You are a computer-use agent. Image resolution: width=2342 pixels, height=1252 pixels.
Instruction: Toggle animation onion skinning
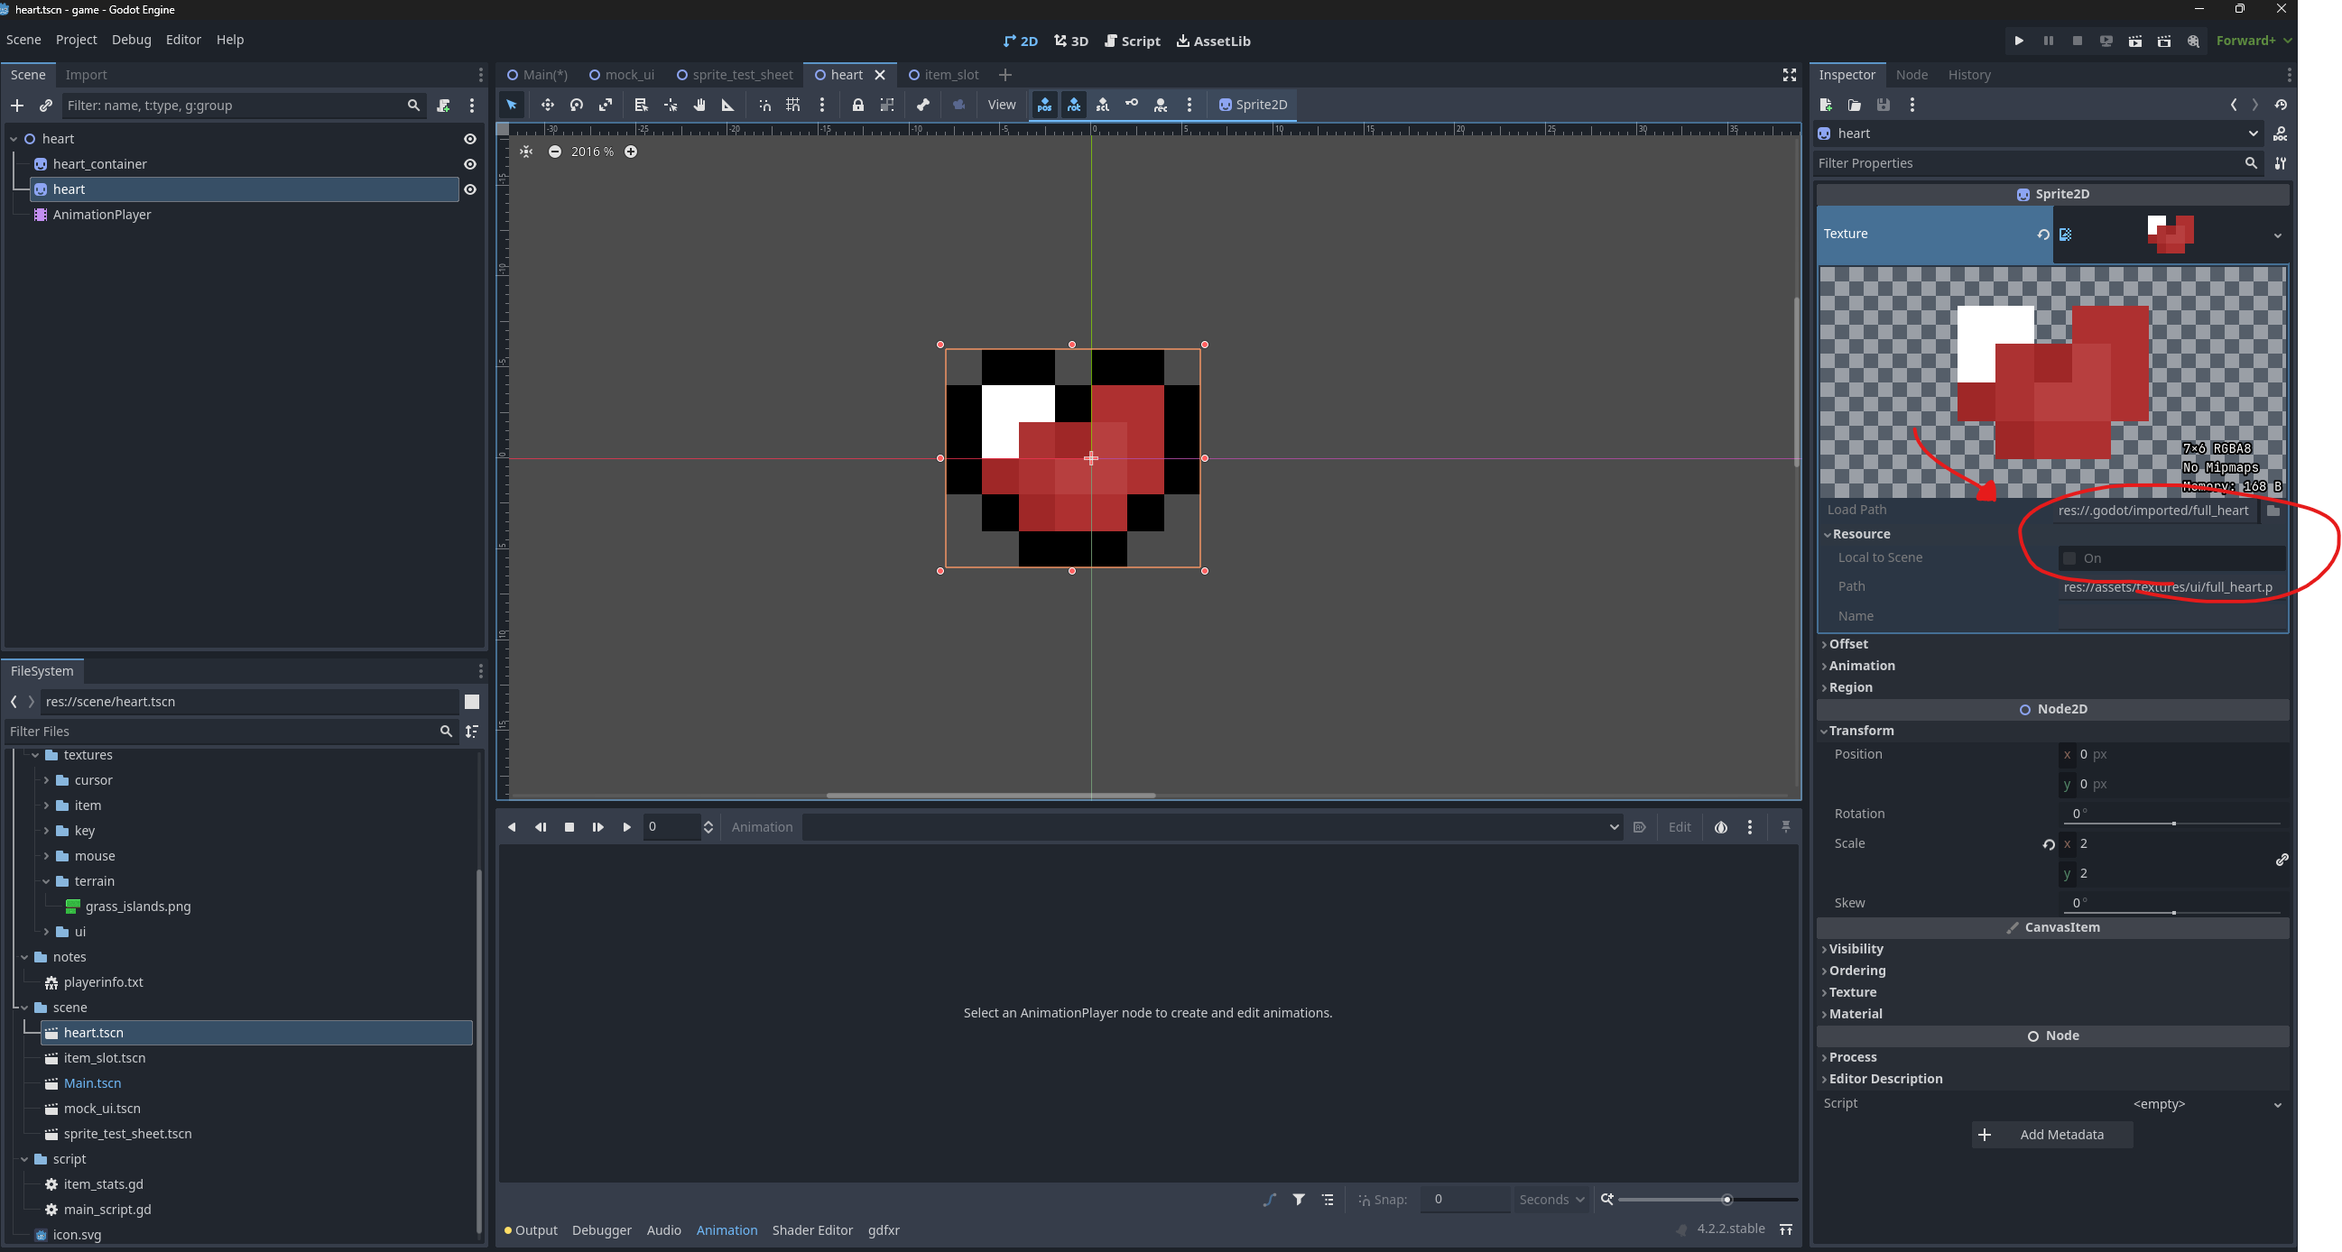pyautogui.click(x=1721, y=827)
